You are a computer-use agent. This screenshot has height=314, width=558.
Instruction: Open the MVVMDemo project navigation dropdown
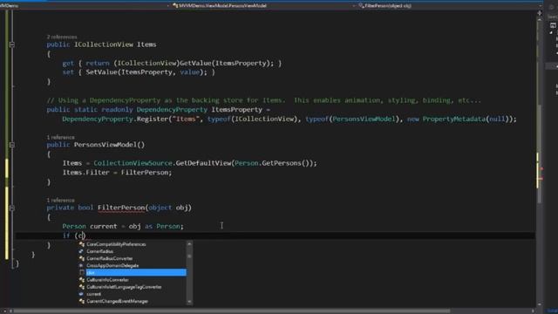click(167, 6)
